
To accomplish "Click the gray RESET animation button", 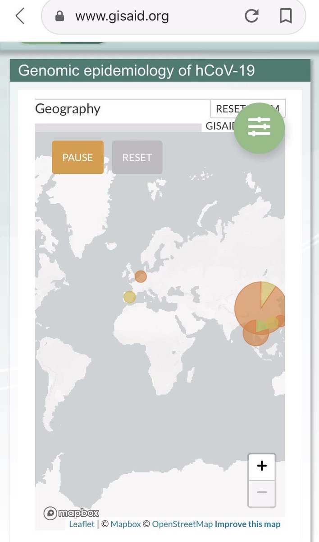I will [137, 157].
